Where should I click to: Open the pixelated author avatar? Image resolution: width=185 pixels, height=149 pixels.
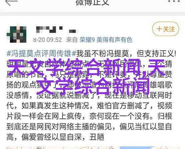tap(16, 34)
